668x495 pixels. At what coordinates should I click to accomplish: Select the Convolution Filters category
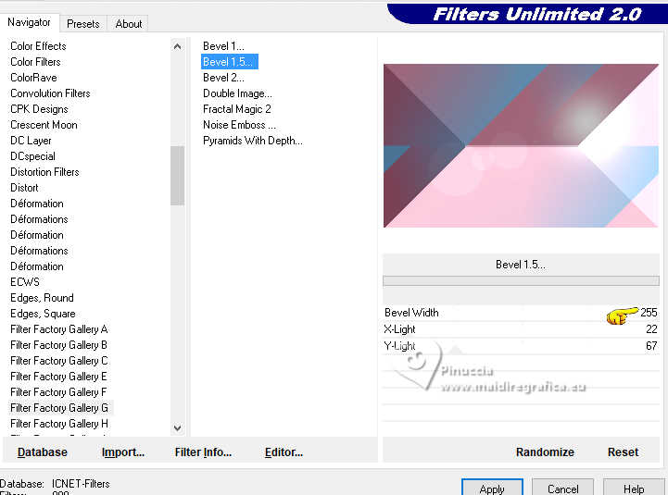point(50,93)
